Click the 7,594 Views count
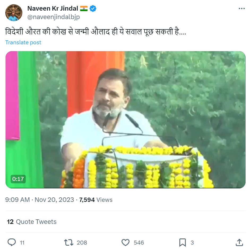 96,200
